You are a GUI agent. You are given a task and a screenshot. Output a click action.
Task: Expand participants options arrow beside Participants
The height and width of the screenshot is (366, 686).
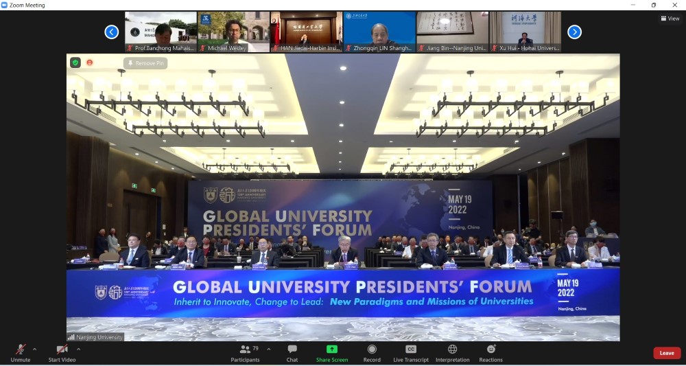click(x=268, y=349)
